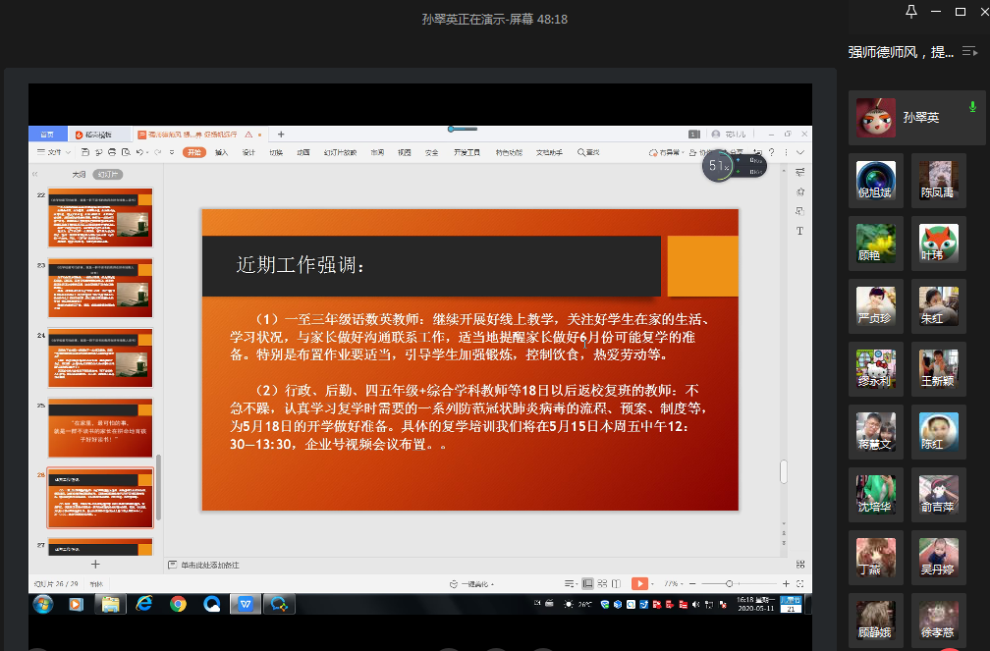Open the 切换 ribbon tab
The height and width of the screenshot is (651, 990).
tap(276, 152)
